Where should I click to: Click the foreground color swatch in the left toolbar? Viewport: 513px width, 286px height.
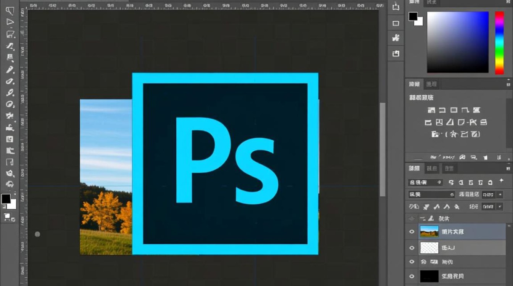coord(6,199)
